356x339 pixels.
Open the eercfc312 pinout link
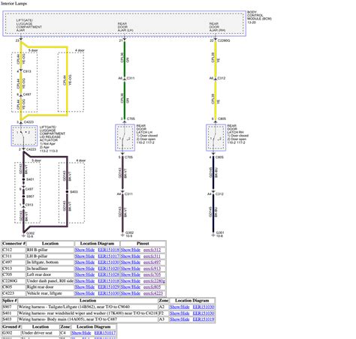[x=152, y=250]
